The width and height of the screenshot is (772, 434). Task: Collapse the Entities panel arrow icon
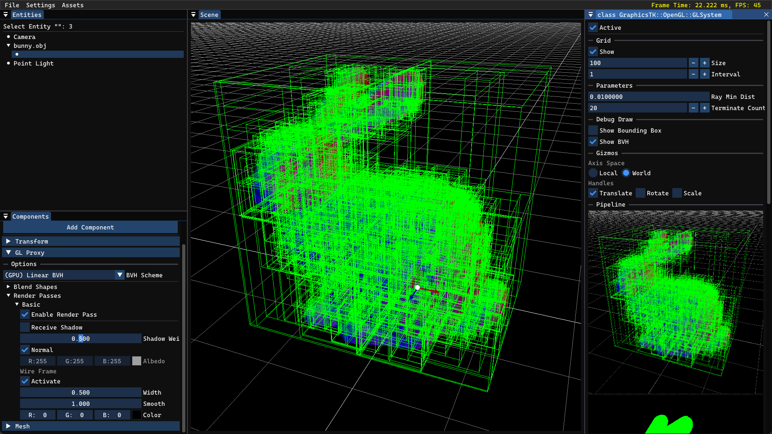point(6,14)
